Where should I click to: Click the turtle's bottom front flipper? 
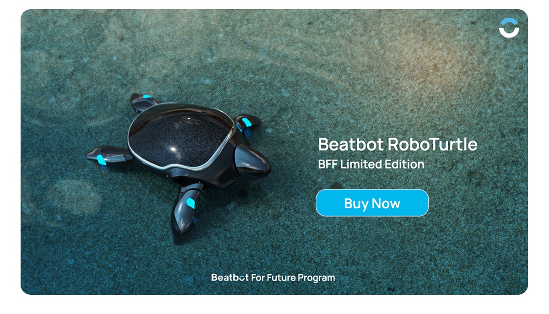pos(186,211)
